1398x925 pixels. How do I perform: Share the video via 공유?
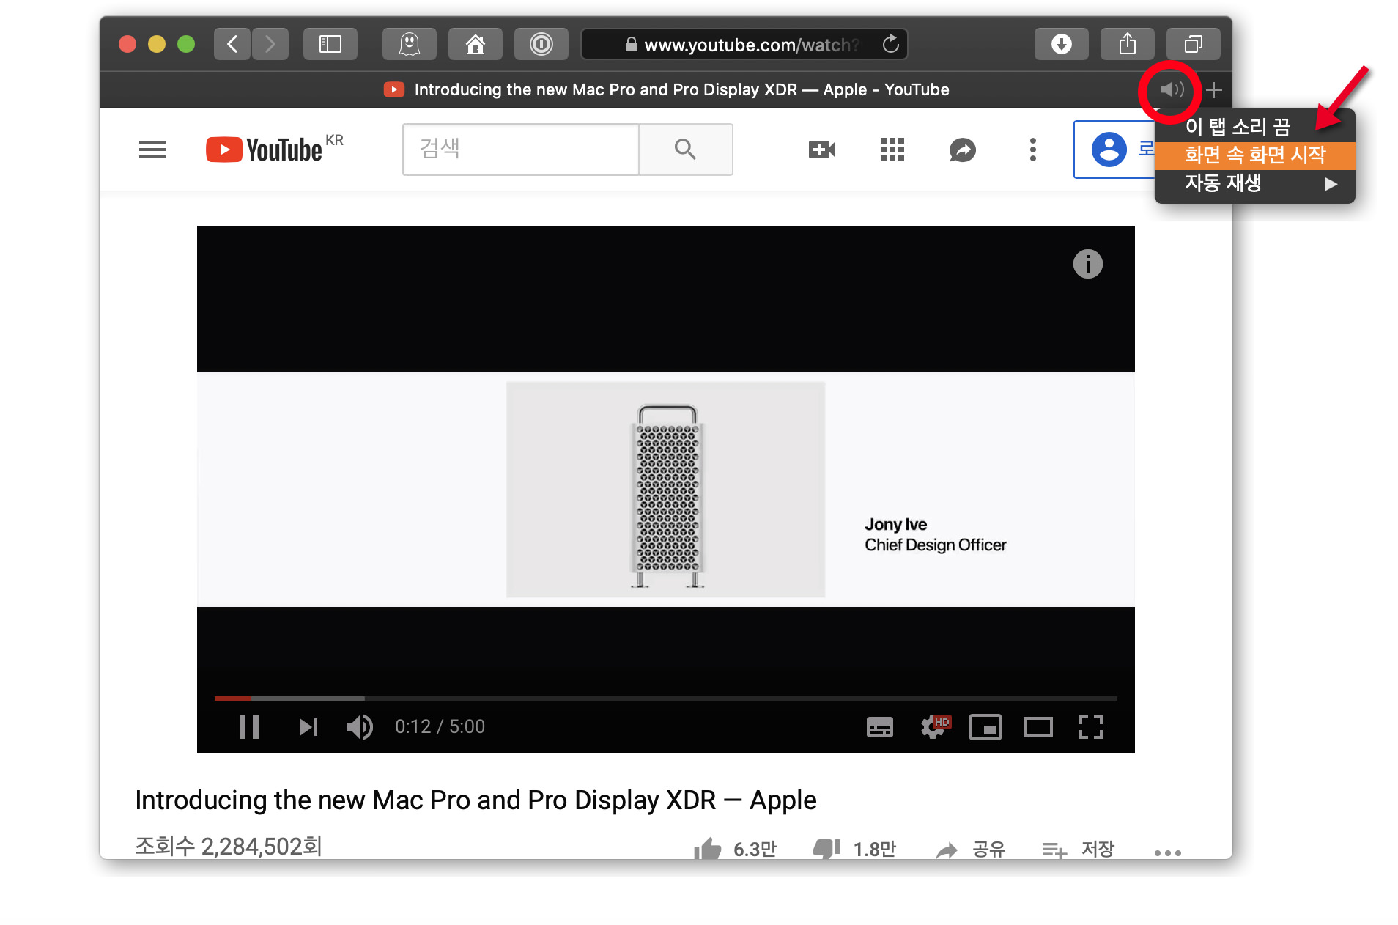pos(971,850)
